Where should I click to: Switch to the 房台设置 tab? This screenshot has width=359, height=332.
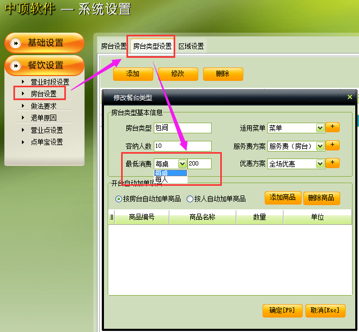[x=114, y=46]
